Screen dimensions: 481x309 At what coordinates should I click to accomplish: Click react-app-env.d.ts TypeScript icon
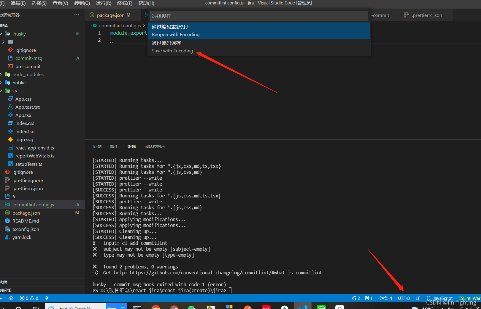click(x=10, y=148)
